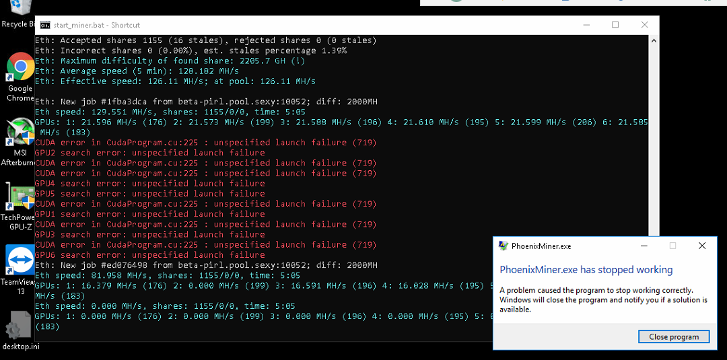Click line 'Eth: Accepted shares 1155 (16 stales)'
This screenshot has height=360, width=727.
coord(205,40)
